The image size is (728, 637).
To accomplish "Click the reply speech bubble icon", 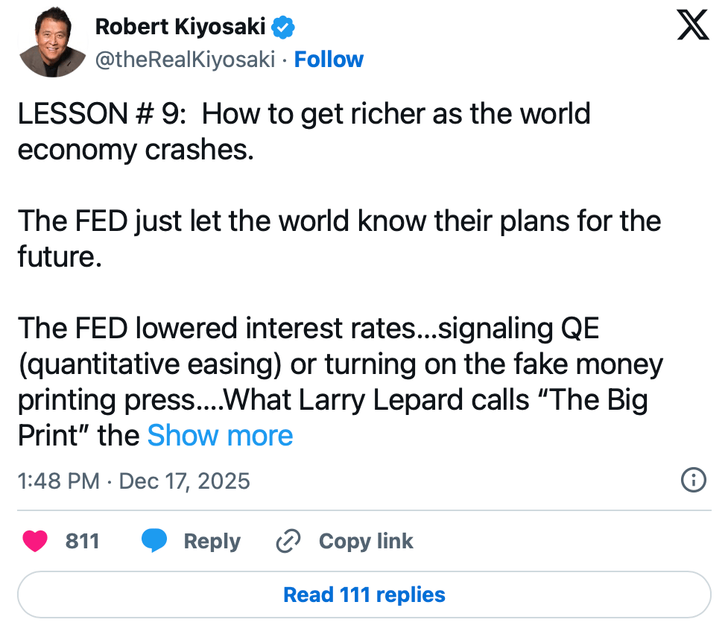I will pyautogui.click(x=154, y=541).
